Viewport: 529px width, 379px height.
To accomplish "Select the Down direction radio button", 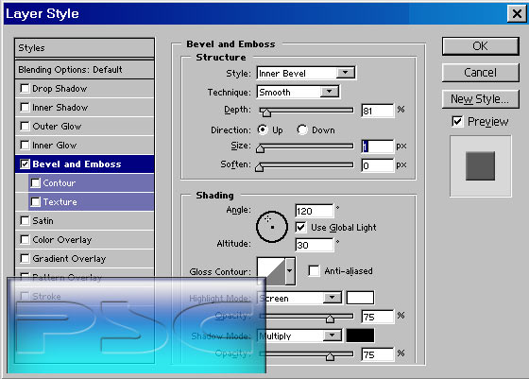I will [x=302, y=129].
